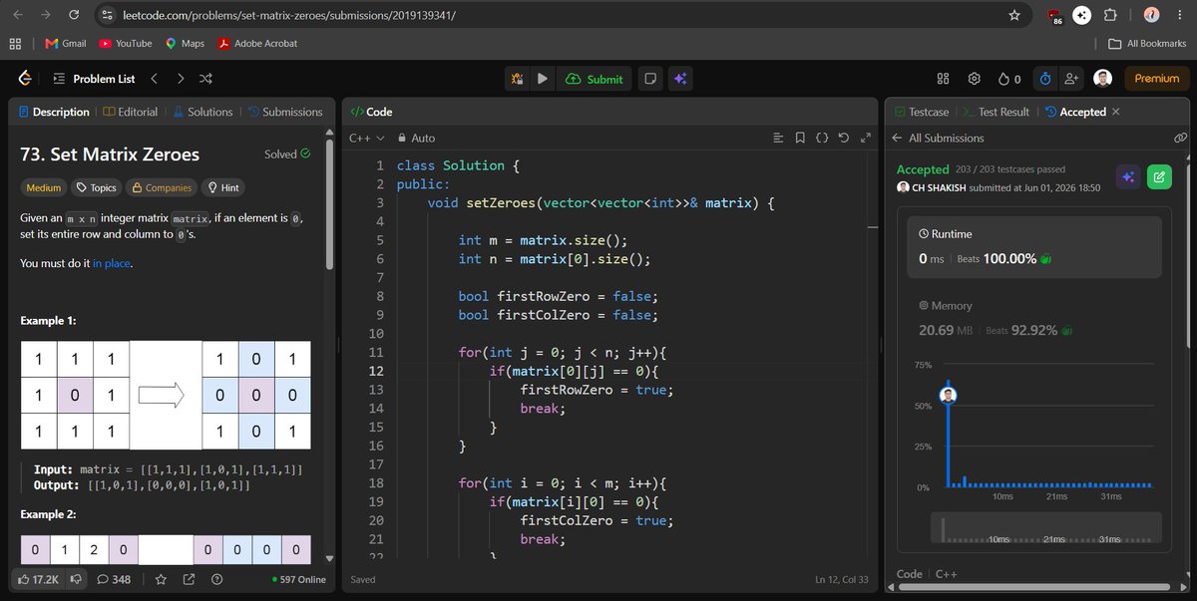Expand code editor to fullscreen
Image resolution: width=1197 pixels, height=601 pixels.
point(865,138)
